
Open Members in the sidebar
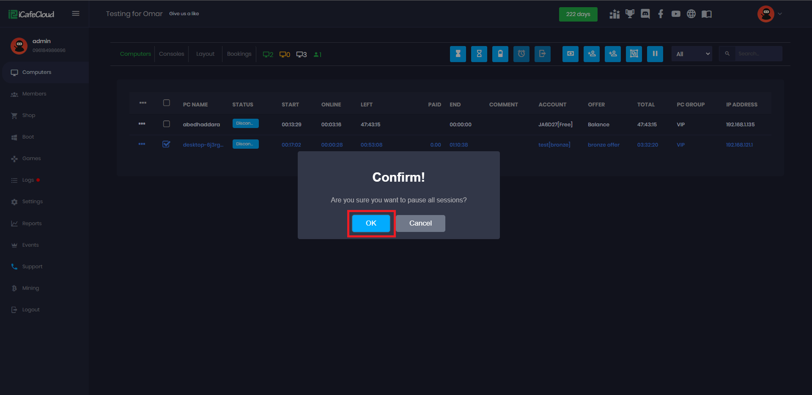pyautogui.click(x=34, y=94)
